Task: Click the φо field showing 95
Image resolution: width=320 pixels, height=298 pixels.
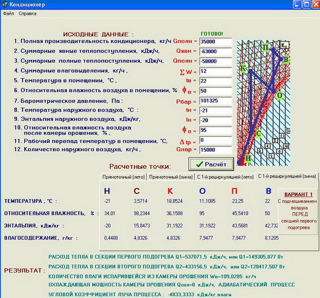Action: click(x=216, y=130)
